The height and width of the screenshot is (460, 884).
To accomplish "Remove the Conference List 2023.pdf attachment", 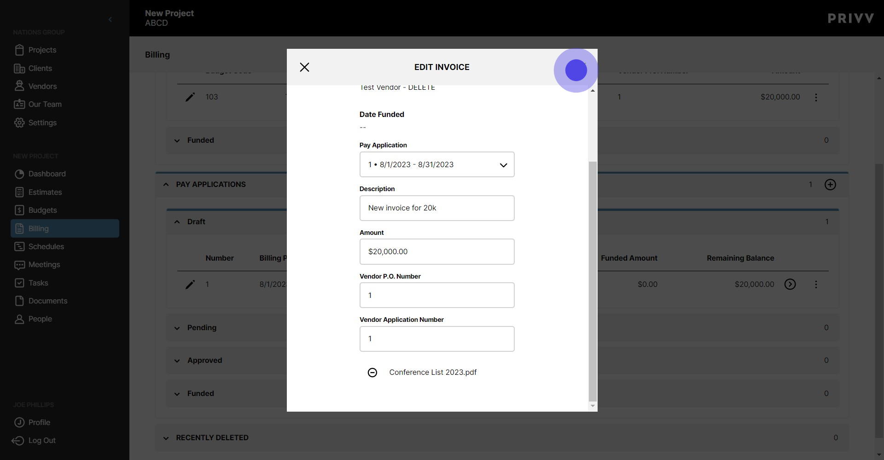I will (x=372, y=373).
